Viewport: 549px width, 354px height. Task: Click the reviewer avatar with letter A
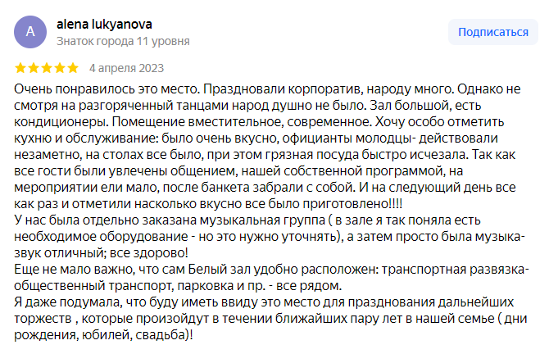click(x=30, y=32)
